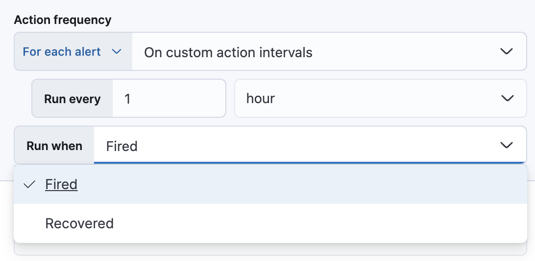The image size is (535, 261).
Task: Click the underlined Fired text
Action: coord(61,184)
